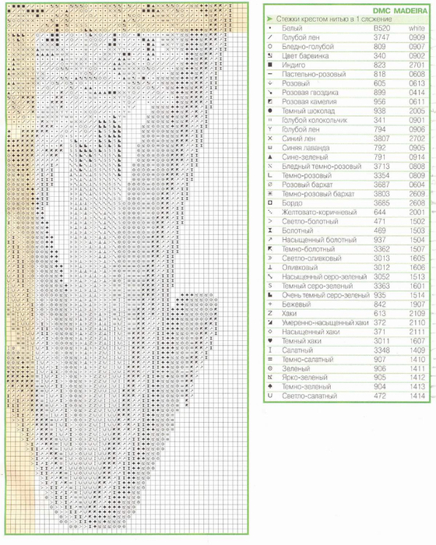
Task: Select the small dot symbol beside Белый
Action: [270, 28]
